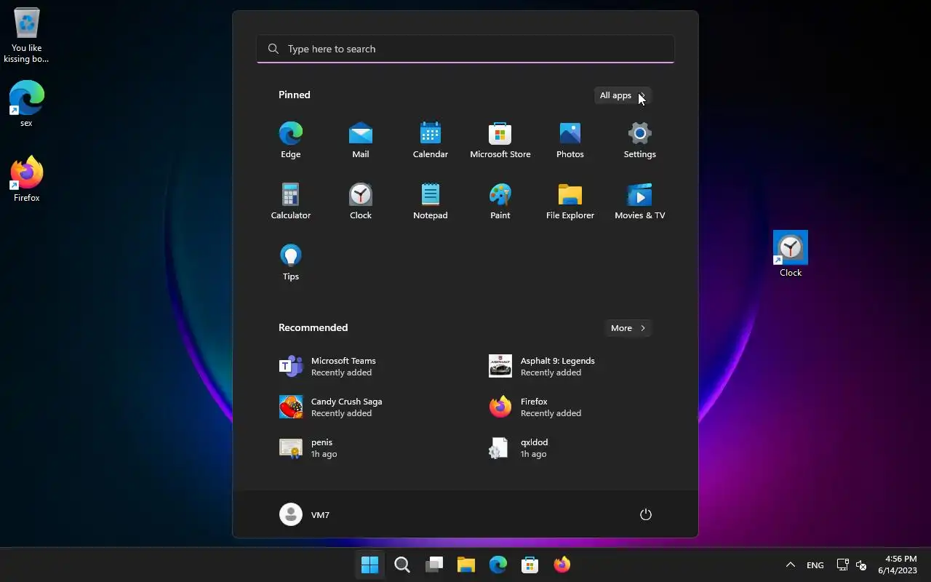This screenshot has height=582, width=931.
Task: Select the Recycle Bin desktop icon
Action: click(x=26, y=36)
